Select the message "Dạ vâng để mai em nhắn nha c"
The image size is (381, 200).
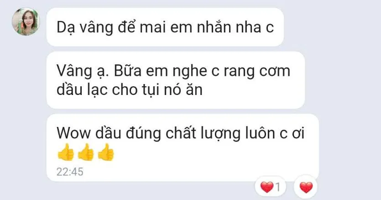click(165, 27)
